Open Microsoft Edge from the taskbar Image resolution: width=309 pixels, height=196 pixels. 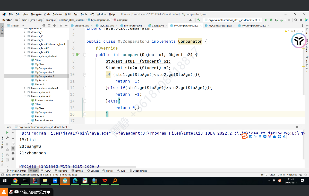pyautogui.click(x=75, y=181)
